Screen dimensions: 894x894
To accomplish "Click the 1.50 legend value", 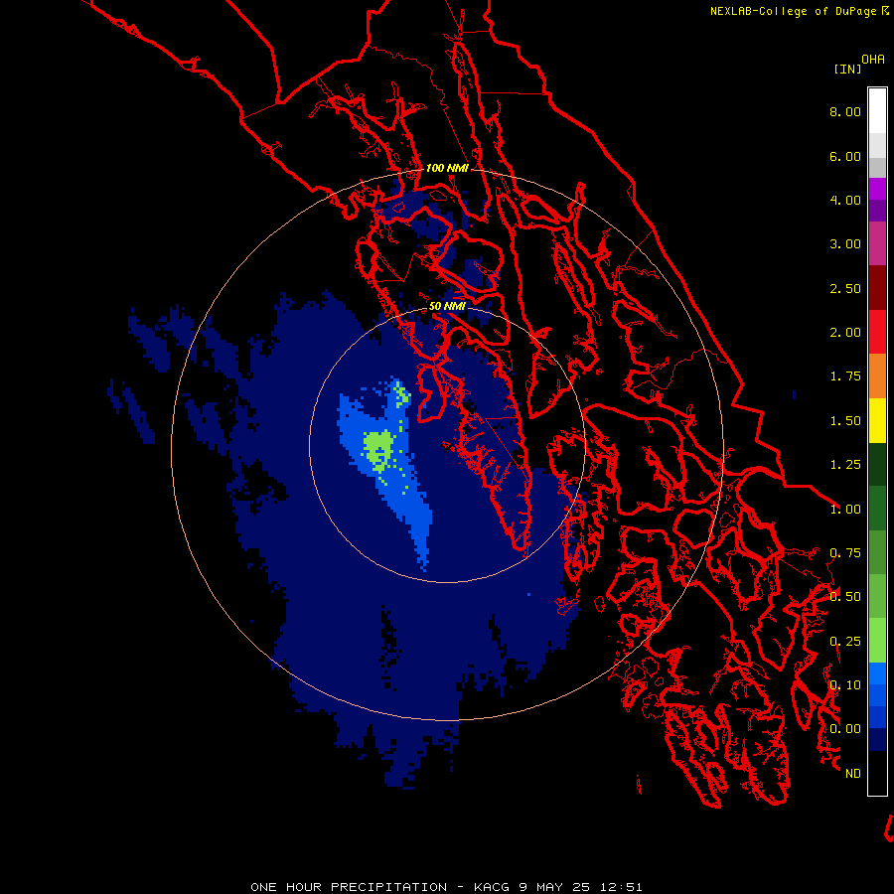I will 845,421.
